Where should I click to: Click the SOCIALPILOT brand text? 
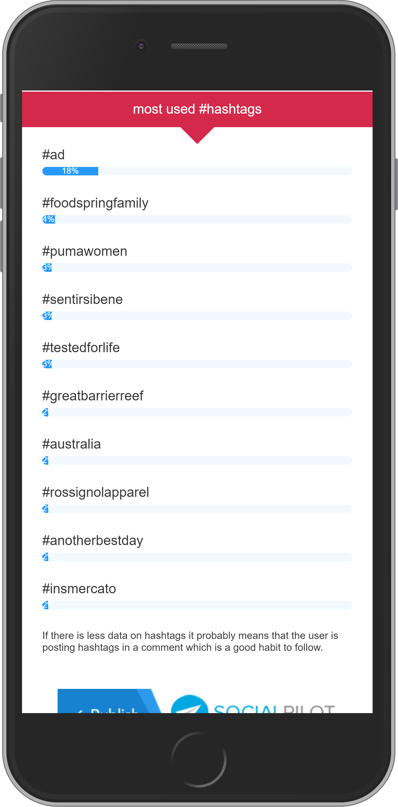274,709
